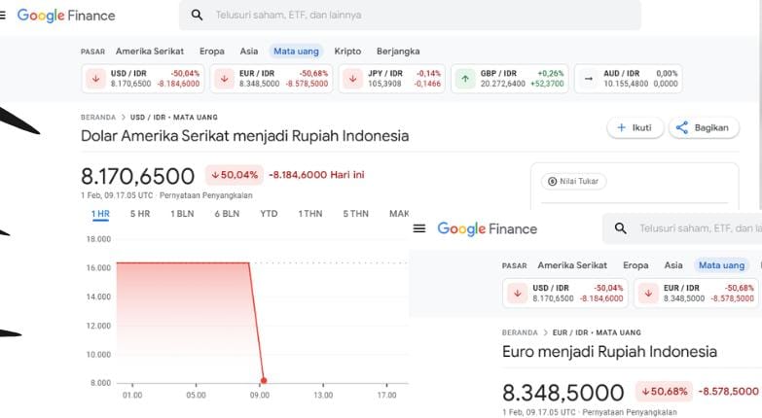Open the hamburger menu in lower Google Finance header
This screenshot has width=762, height=418.
pyautogui.click(x=418, y=228)
